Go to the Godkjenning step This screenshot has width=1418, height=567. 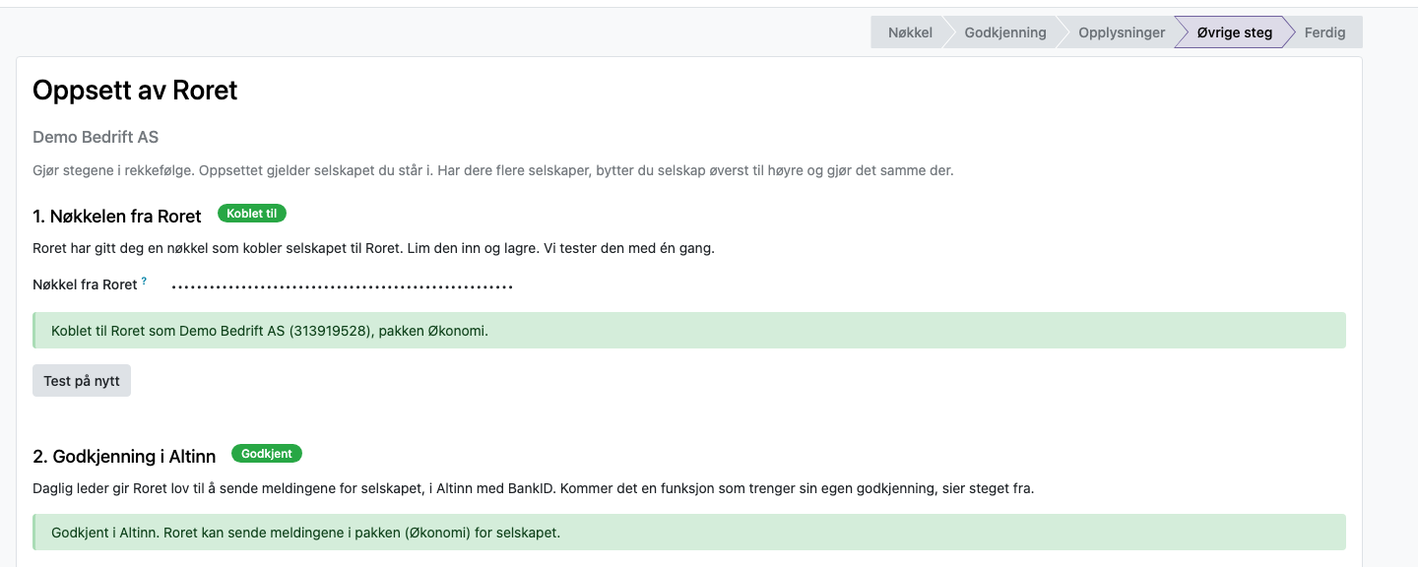(1005, 32)
